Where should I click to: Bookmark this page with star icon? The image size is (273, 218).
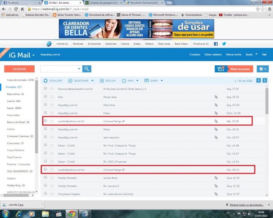click(263, 9)
